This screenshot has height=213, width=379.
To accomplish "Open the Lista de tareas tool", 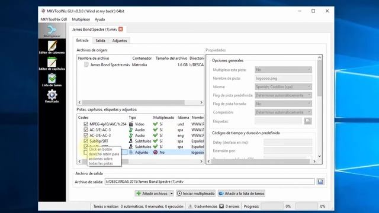I will [x=52, y=80].
